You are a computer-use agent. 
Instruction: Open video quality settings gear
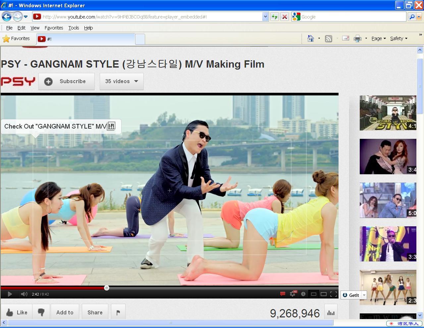point(292,294)
